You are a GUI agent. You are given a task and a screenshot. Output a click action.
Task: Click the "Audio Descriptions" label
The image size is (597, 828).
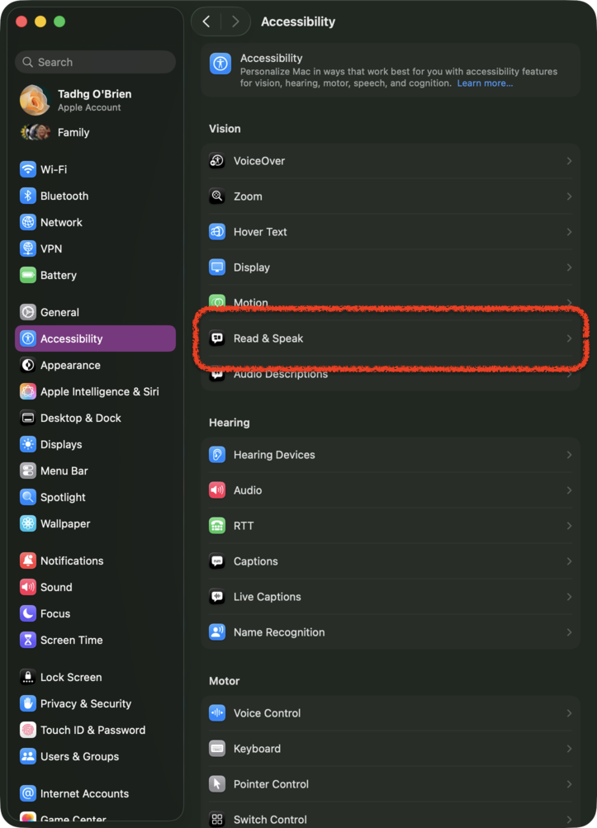tap(281, 374)
